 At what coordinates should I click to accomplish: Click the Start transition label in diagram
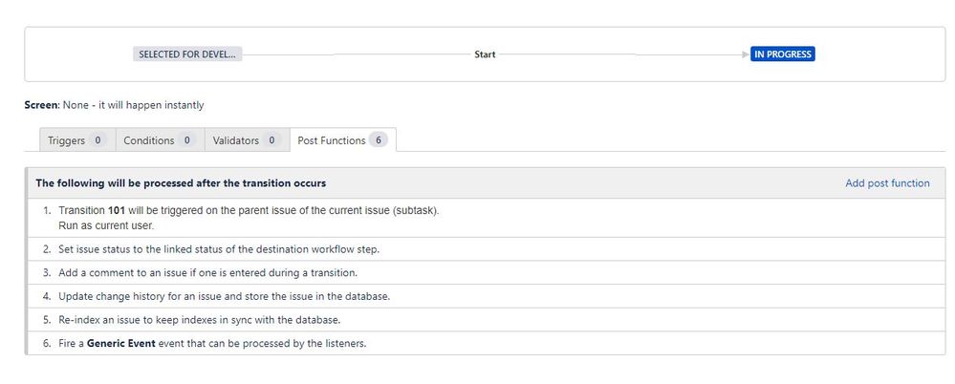click(485, 54)
